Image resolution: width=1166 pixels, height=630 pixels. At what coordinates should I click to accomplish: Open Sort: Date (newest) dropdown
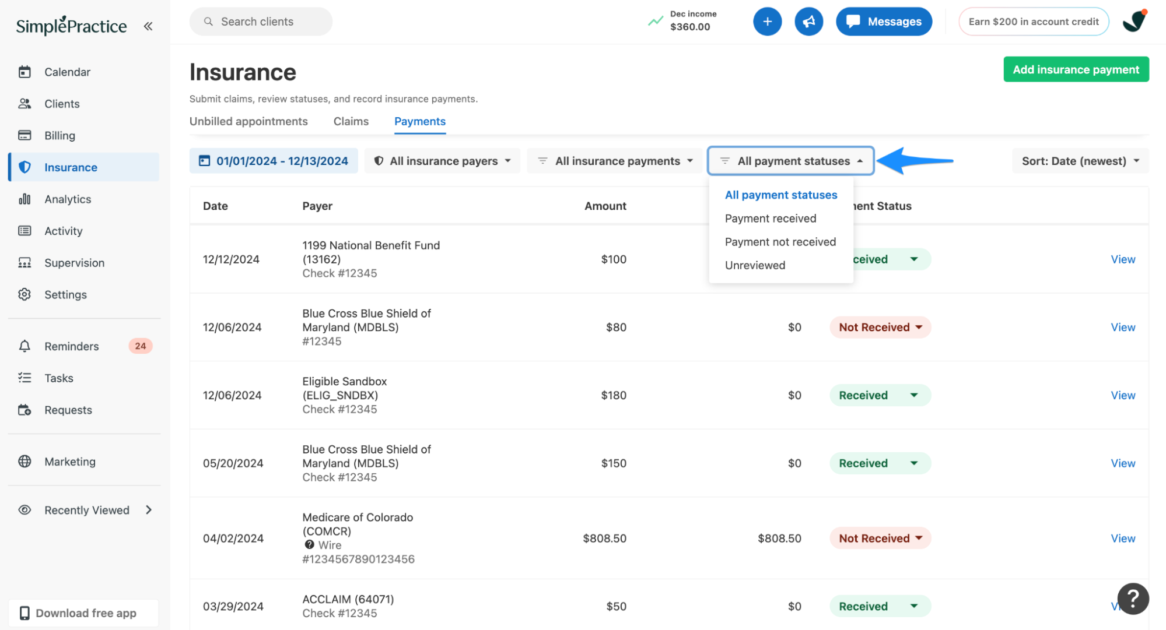click(x=1080, y=161)
